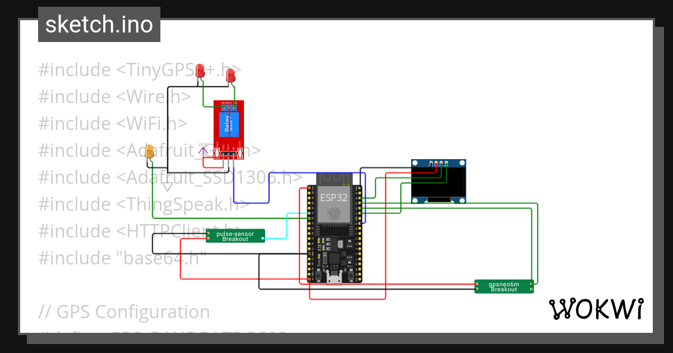Select the pulse-sensor Breakout board
The width and height of the screenshot is (673, 353).
pyautogui.click(x=235, y=235)
